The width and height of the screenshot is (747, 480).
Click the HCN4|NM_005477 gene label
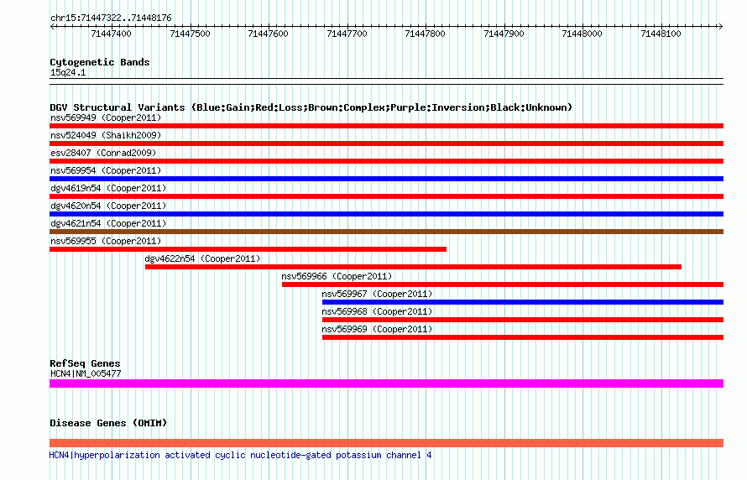point(86,373)
